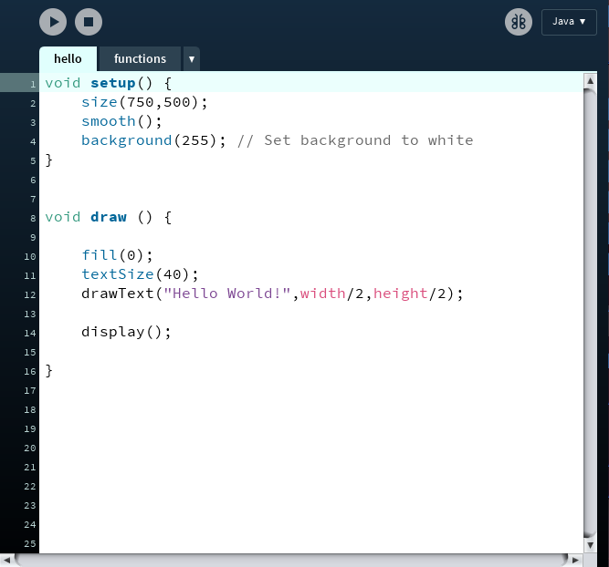
Task: Click the comment 'Set background to white'
Action: (369, 140)
